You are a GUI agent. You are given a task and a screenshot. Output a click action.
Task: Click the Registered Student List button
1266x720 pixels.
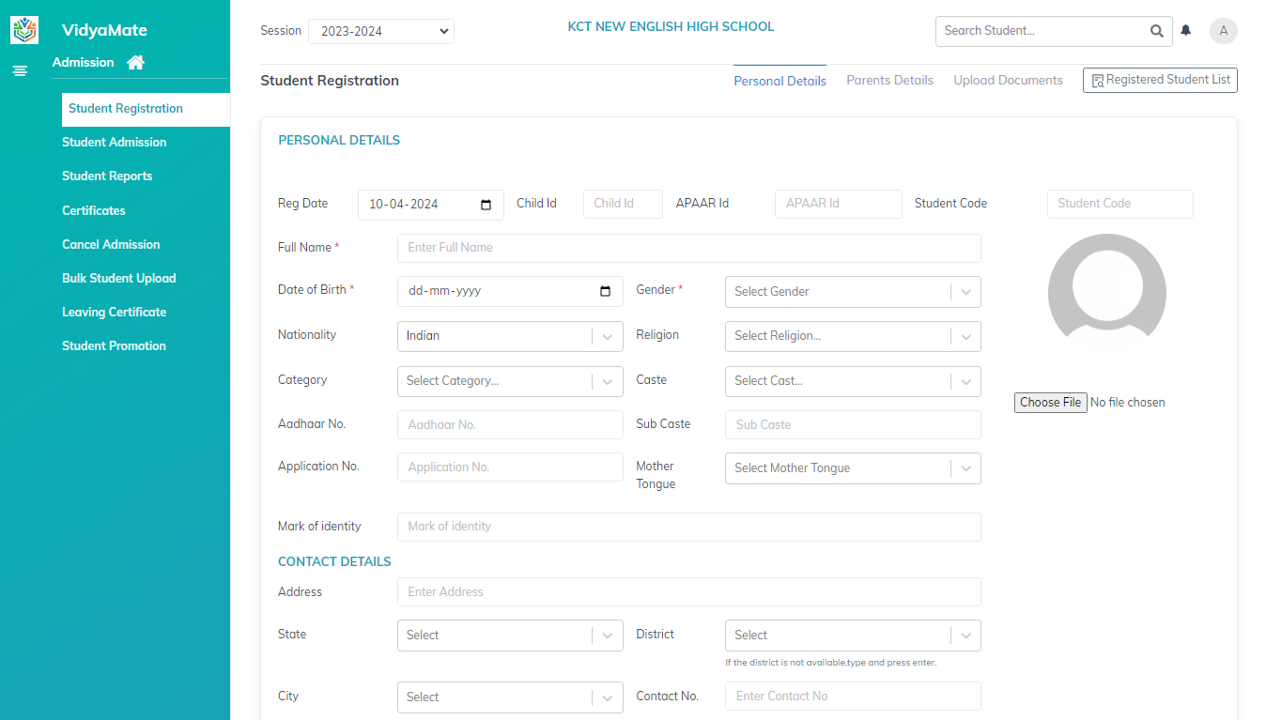(1160, 81)
